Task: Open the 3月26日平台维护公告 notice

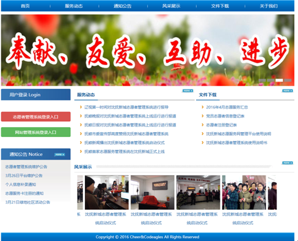Action: pyautogui.click(x=24, y=175)
